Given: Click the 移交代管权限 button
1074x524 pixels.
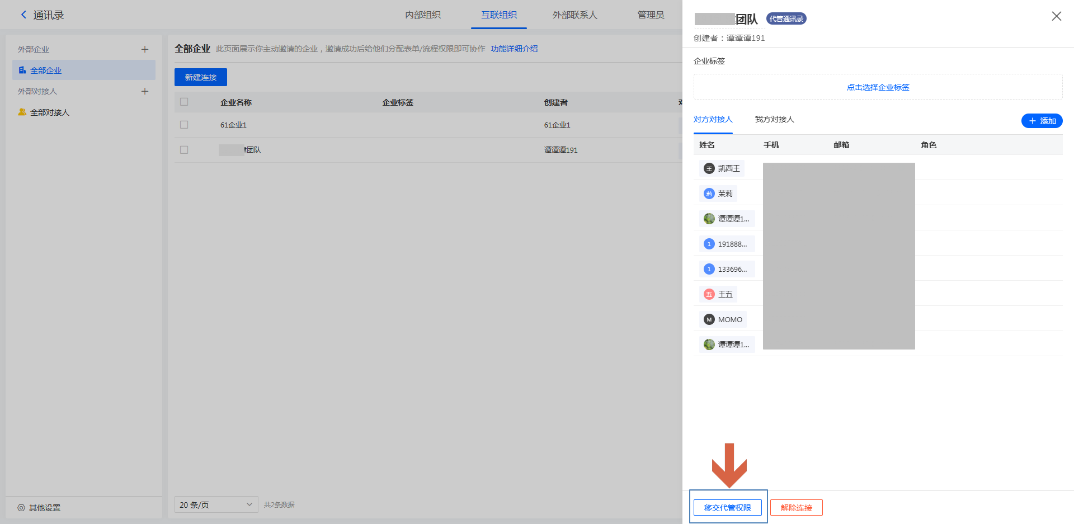Looking at the screenshot, I should click(727, 507).
